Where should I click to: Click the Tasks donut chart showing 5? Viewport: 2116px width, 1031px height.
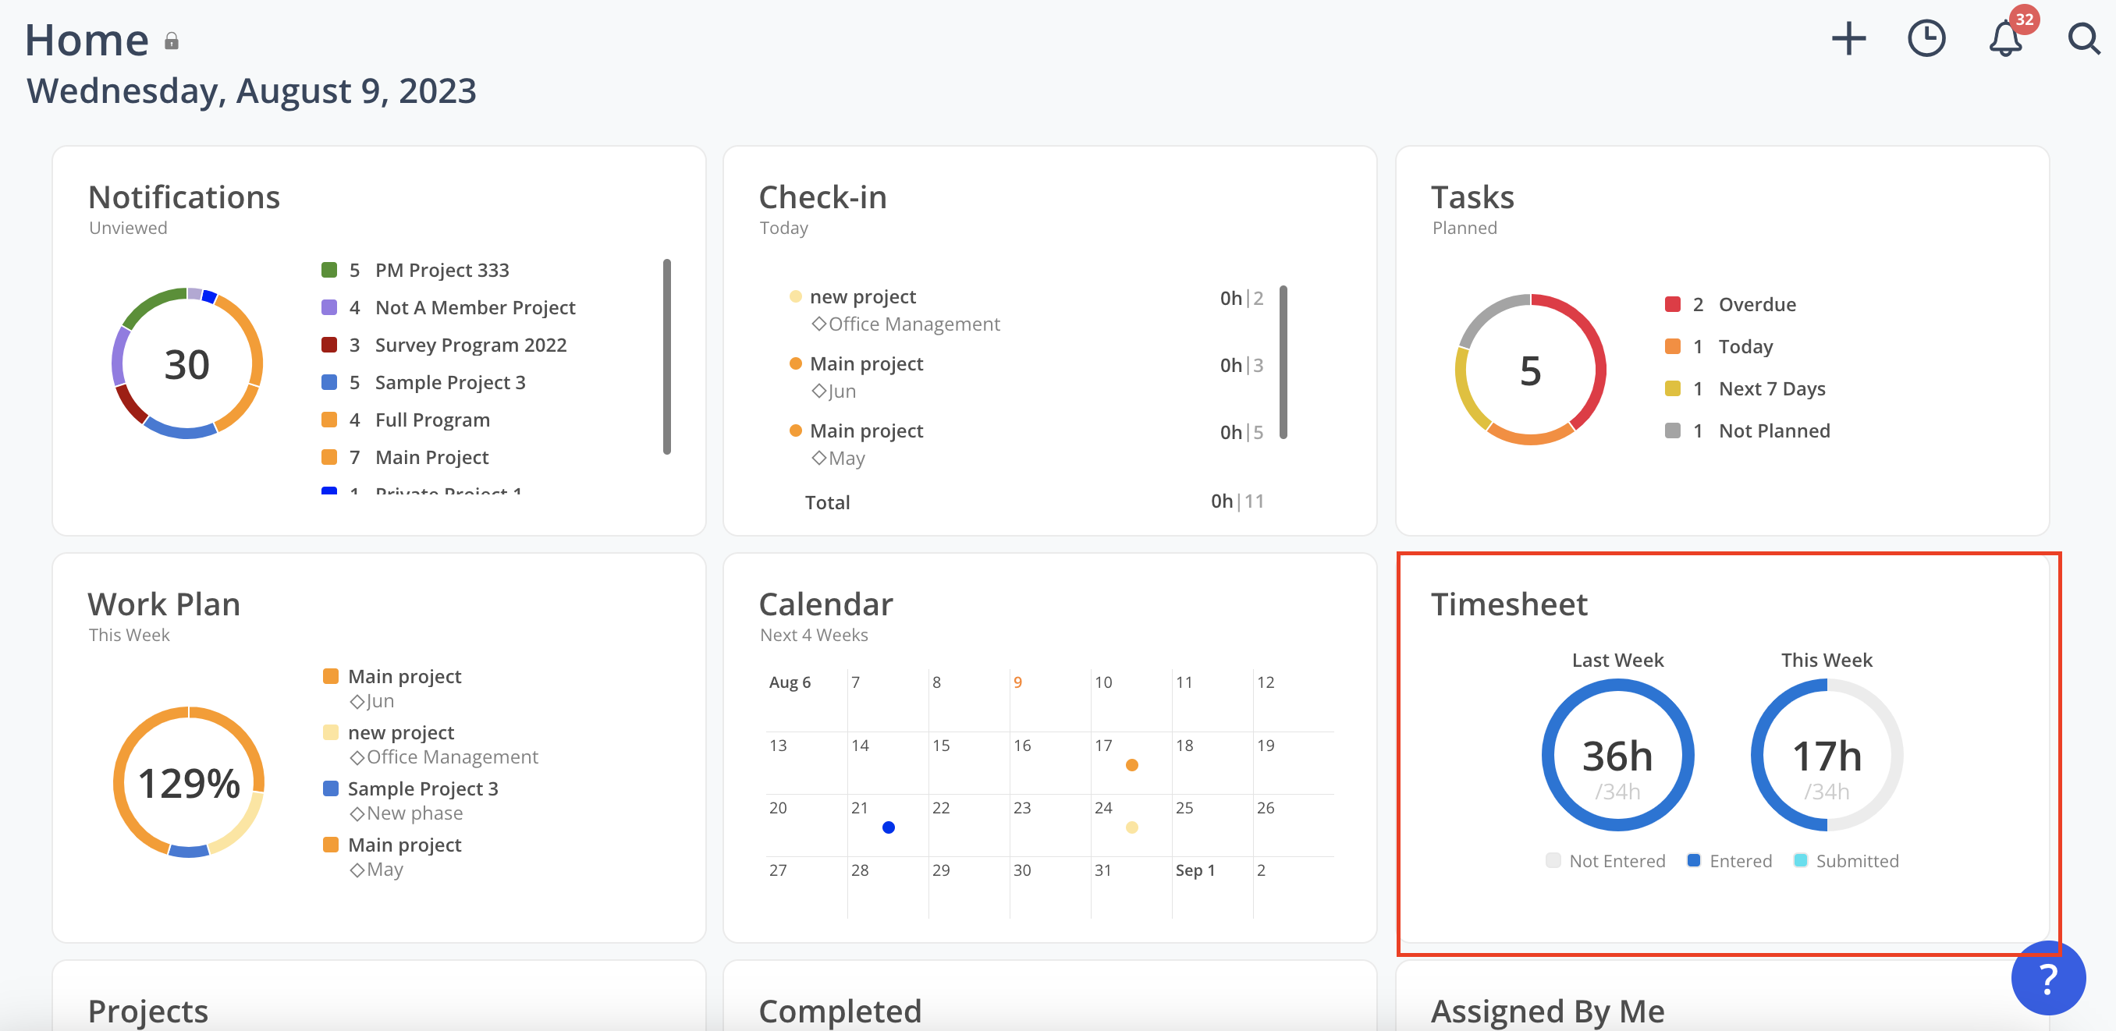coord(1529,370)
